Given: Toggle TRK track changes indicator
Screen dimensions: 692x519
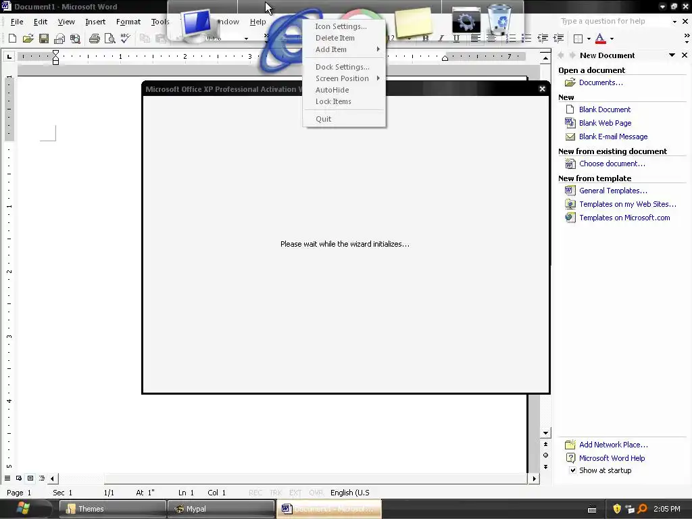Looking at the screenshot, I should pyautogui.click(x=276, y=493).
